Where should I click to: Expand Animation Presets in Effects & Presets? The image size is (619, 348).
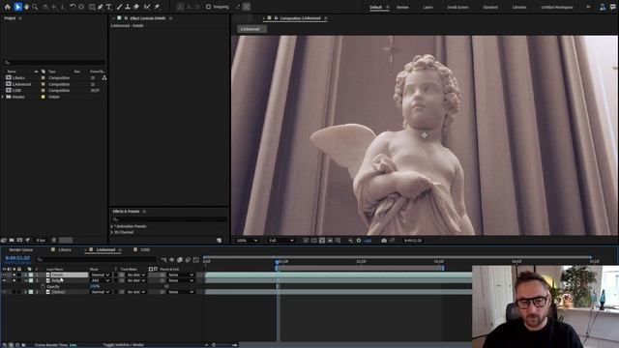[x=112, y=226]
